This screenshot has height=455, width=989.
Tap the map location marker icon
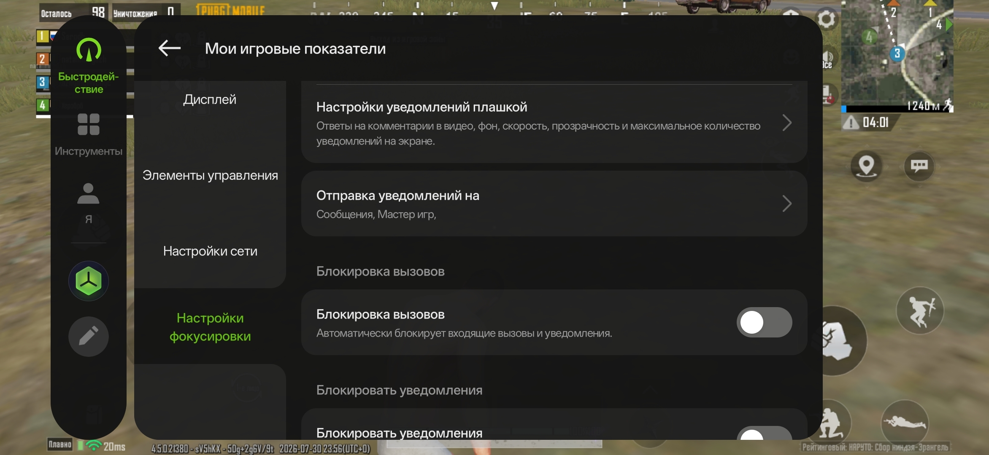866,166
